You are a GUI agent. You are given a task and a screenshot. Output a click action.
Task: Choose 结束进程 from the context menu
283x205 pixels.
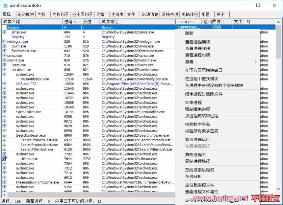(193, 102)
